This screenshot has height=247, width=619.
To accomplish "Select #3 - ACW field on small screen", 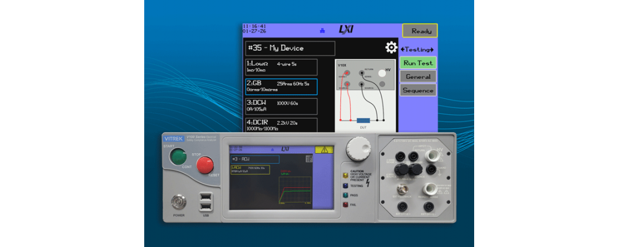I will click(255, 159).
